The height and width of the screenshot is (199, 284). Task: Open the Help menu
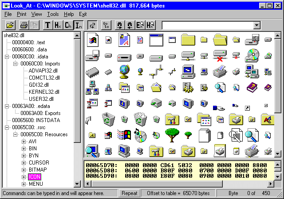(69, 14)
